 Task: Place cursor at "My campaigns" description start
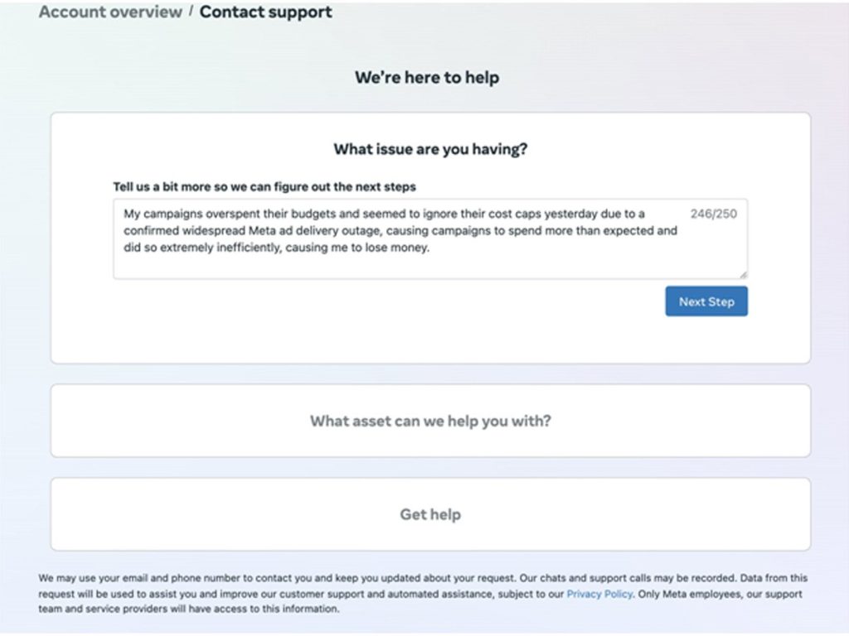point(124,214)
